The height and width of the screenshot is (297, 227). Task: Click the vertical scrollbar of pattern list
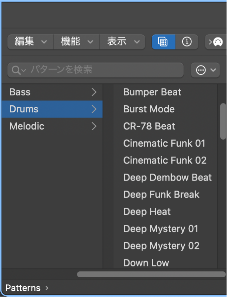tap(223, 121)
